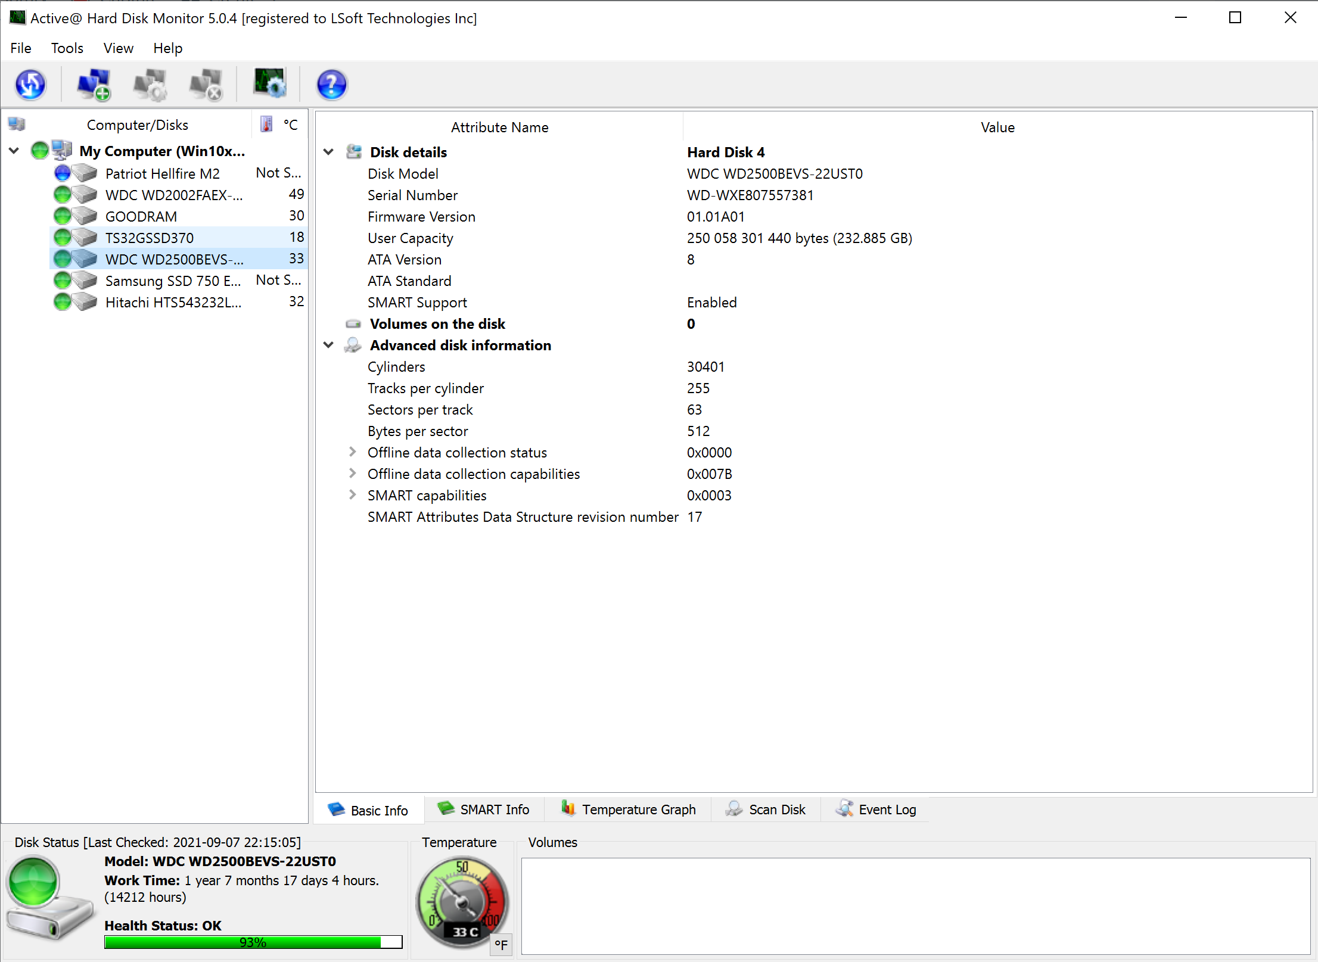Click the Value column header
Image resolution: width=1318 pixels, height=962 pixels.
(997, 127)
